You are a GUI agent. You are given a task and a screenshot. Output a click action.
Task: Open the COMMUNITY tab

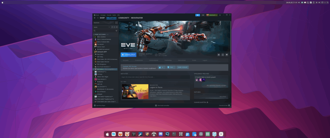pyautogui.click(x=124, y=18)
